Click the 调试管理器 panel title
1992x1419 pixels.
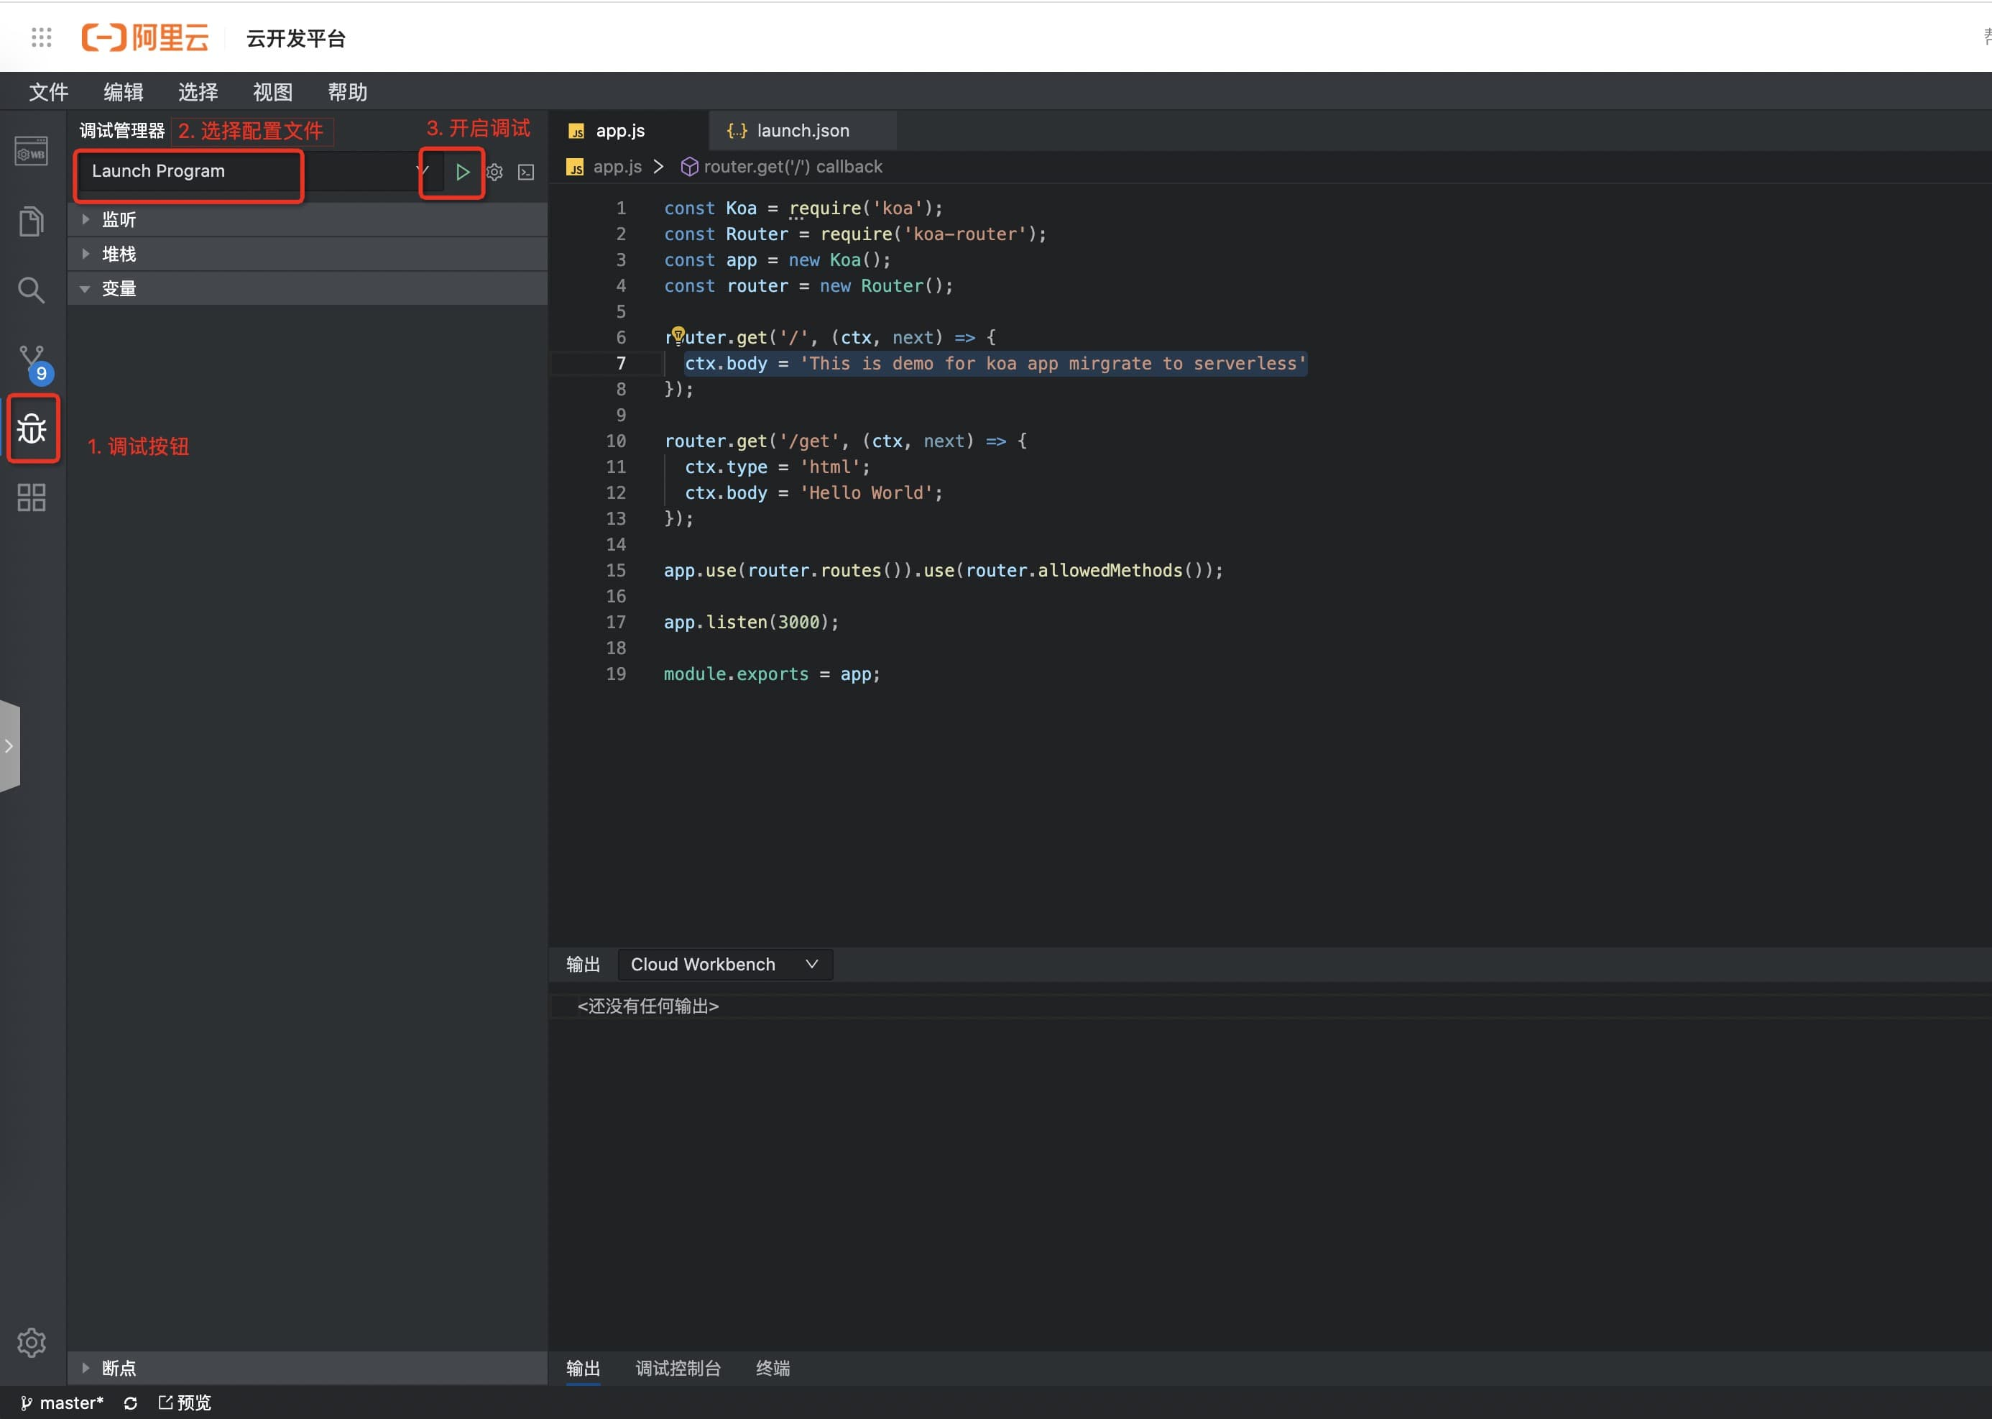click(122, 131)
